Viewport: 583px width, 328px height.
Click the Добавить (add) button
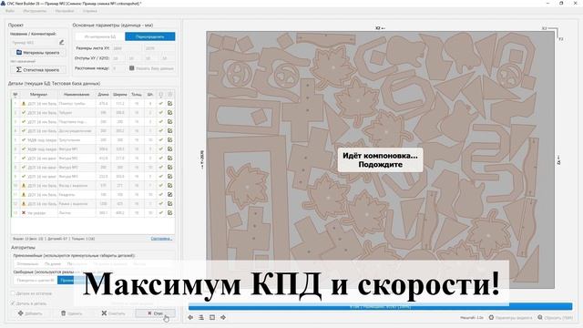coord(30,313)
